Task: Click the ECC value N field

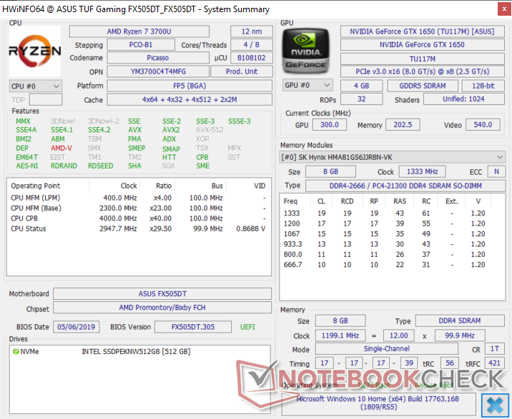Action: [496, 171]
